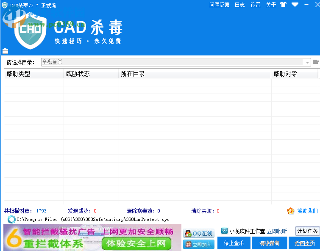
Task: Click the 清除所有 clear all button
Action: [270, 243]
